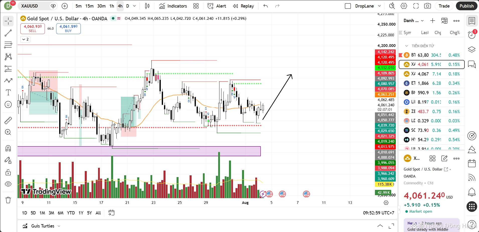The height and width of the screenshot is (232, 479).
Task: Enter fullscreen chart mode
Action: pos(416,6)
